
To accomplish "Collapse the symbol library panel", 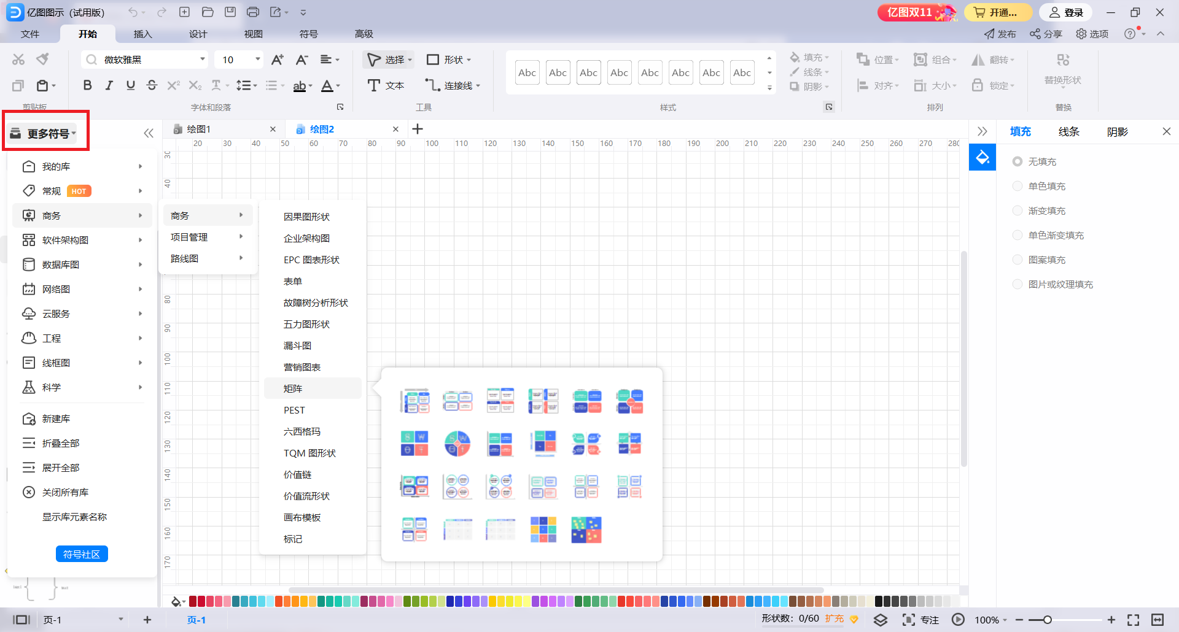I will [x=149, y=133].
